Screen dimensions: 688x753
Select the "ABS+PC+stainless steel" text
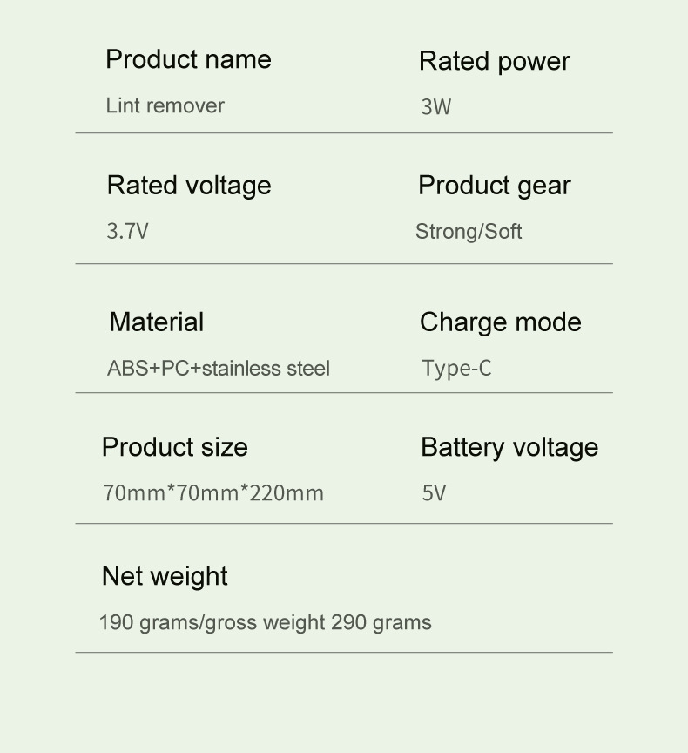218,368
